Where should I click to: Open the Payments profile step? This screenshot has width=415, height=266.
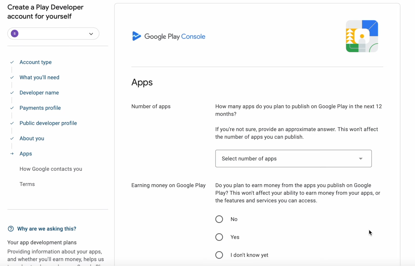[x=40, y=108]
